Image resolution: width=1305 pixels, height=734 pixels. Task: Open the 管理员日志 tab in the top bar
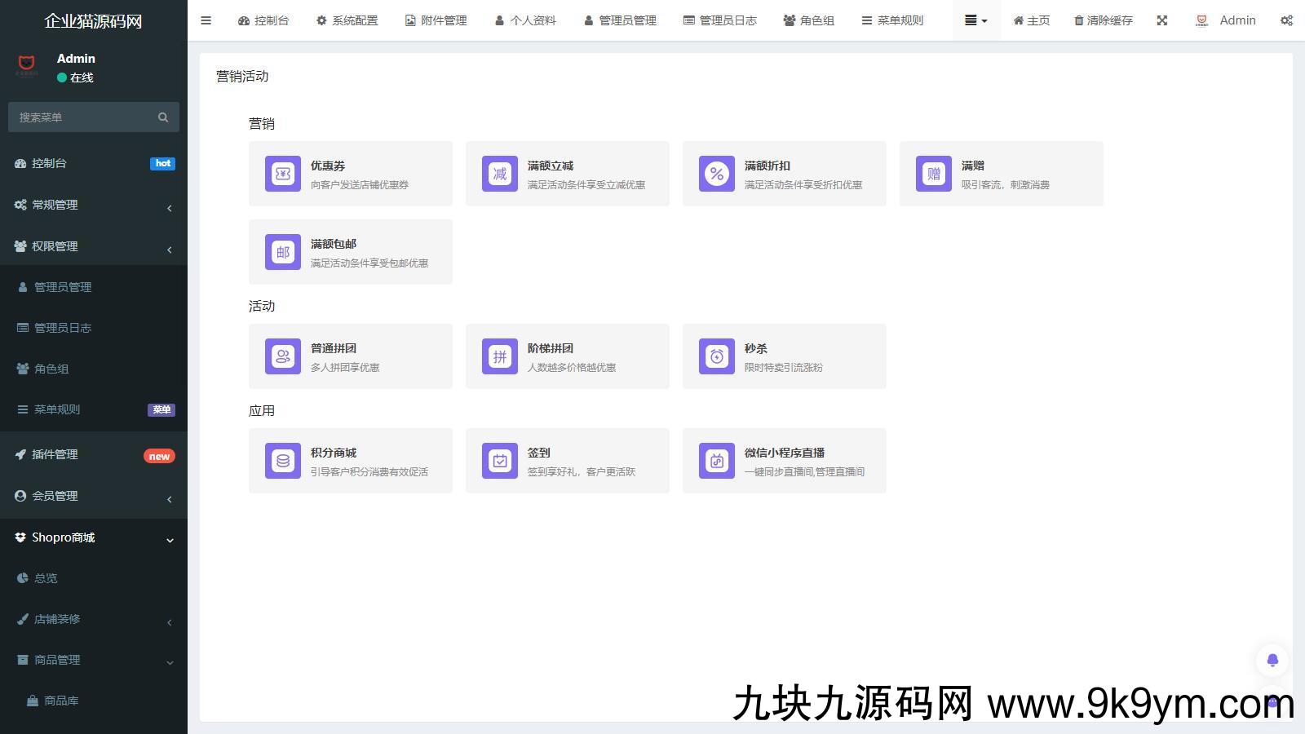tap(719, 20)
